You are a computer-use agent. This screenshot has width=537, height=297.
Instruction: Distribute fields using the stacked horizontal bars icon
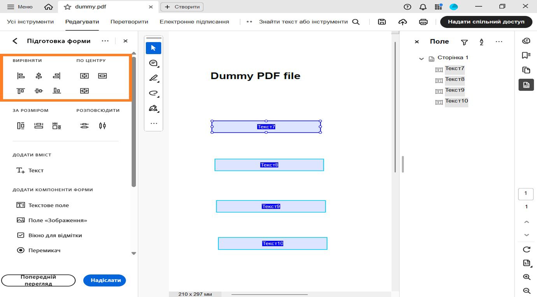[x=84, y=126]
